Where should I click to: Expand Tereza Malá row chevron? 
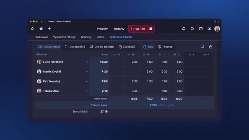click(x=86, y=91)
